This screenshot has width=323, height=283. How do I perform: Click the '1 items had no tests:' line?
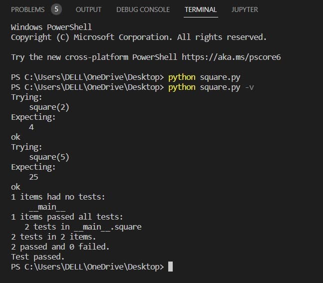point(58,197)
